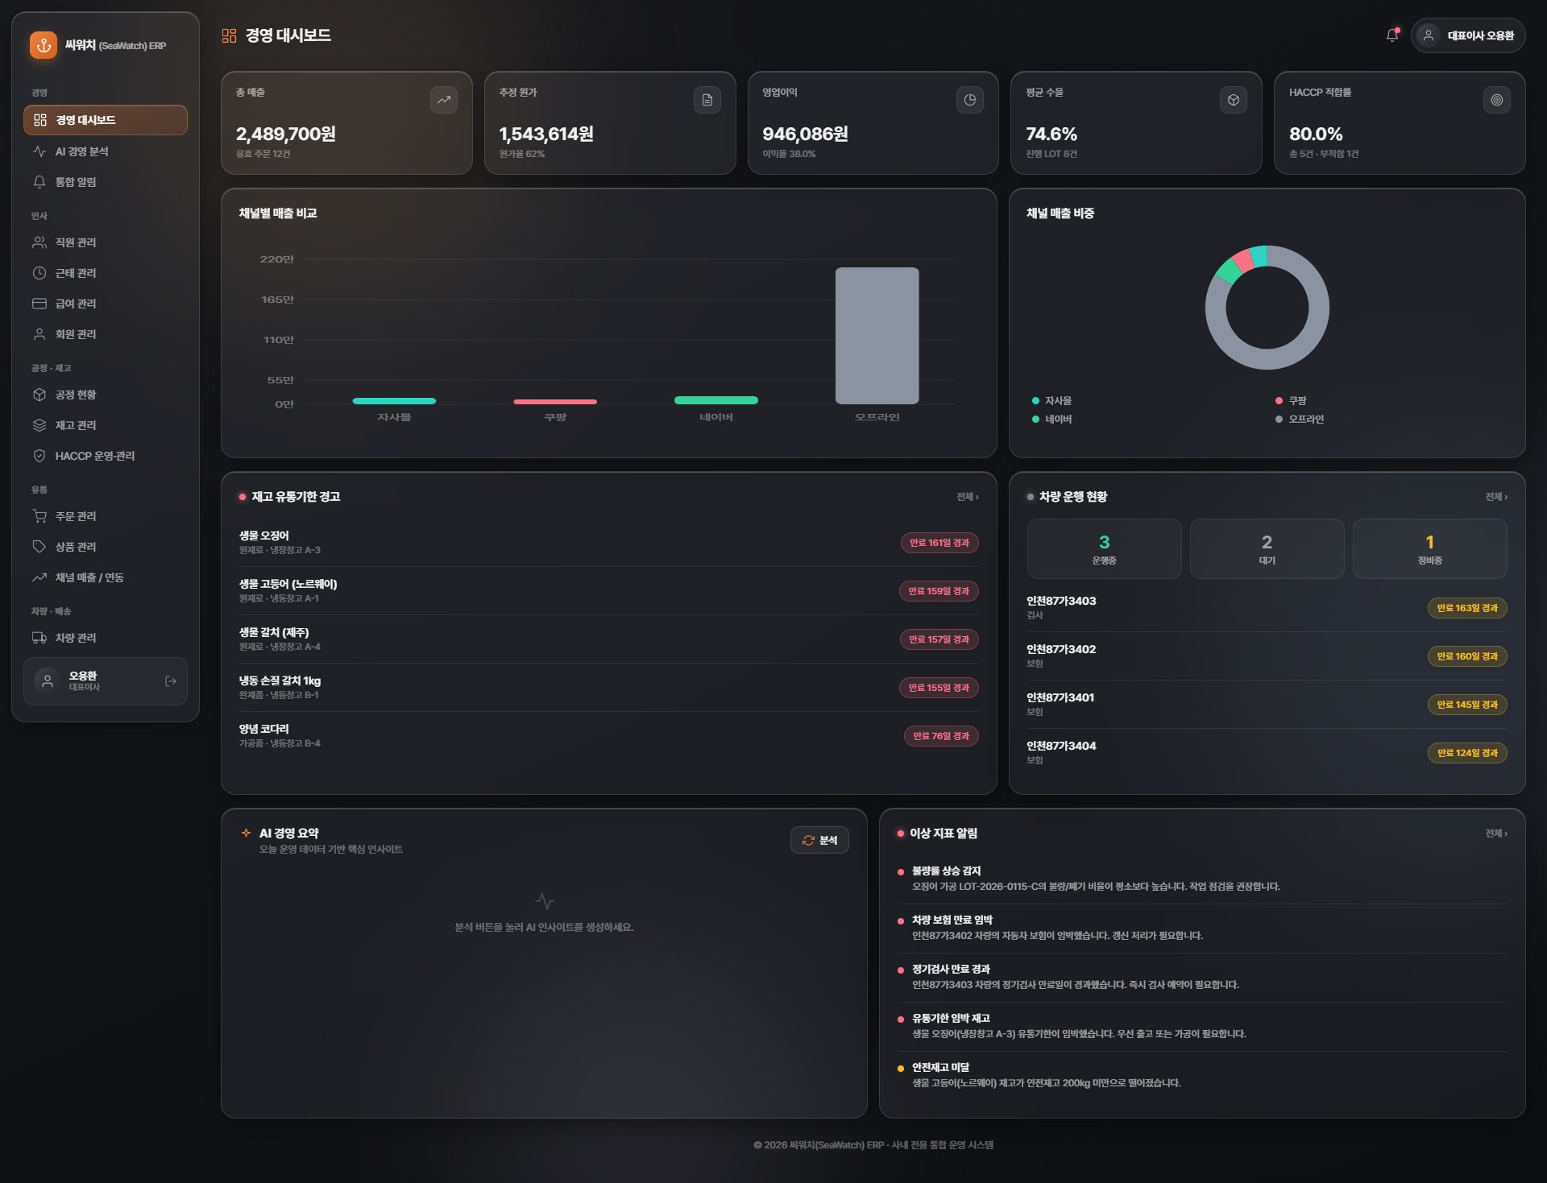Click the clock icon beside 근태 관리
Viewport: 1547px width, 1183px height.
[x=39, y=273]
